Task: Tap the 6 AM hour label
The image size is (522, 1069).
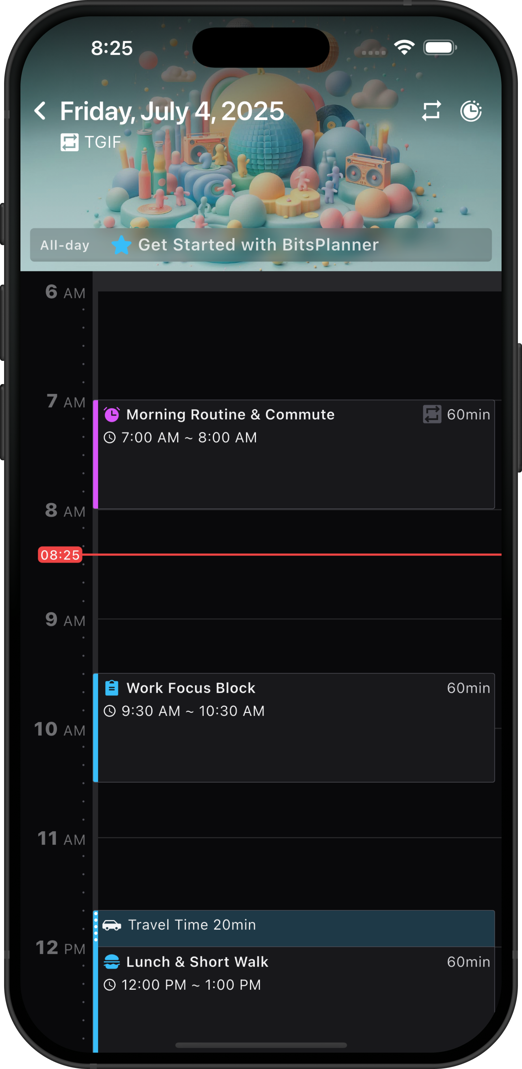Action: point(65,292)
